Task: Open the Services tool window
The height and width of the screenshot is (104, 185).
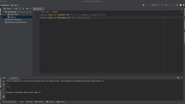Action: 61,102
